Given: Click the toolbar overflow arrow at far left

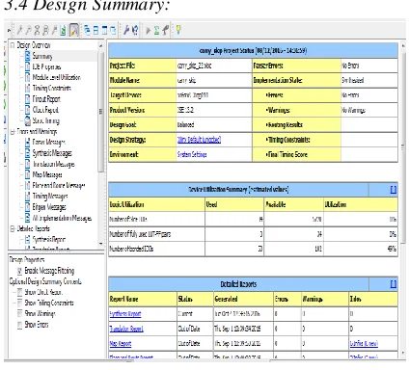Looking at the screenshot, I should tap(9, 31).
